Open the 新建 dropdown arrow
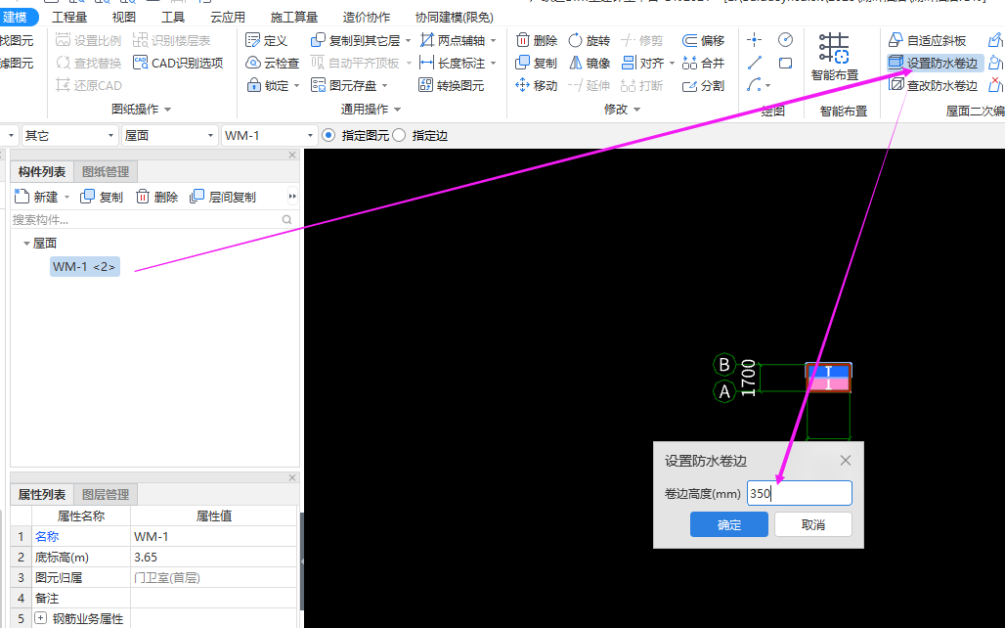The width and height of the screenshot is (1005, 628). coord(66,197)
